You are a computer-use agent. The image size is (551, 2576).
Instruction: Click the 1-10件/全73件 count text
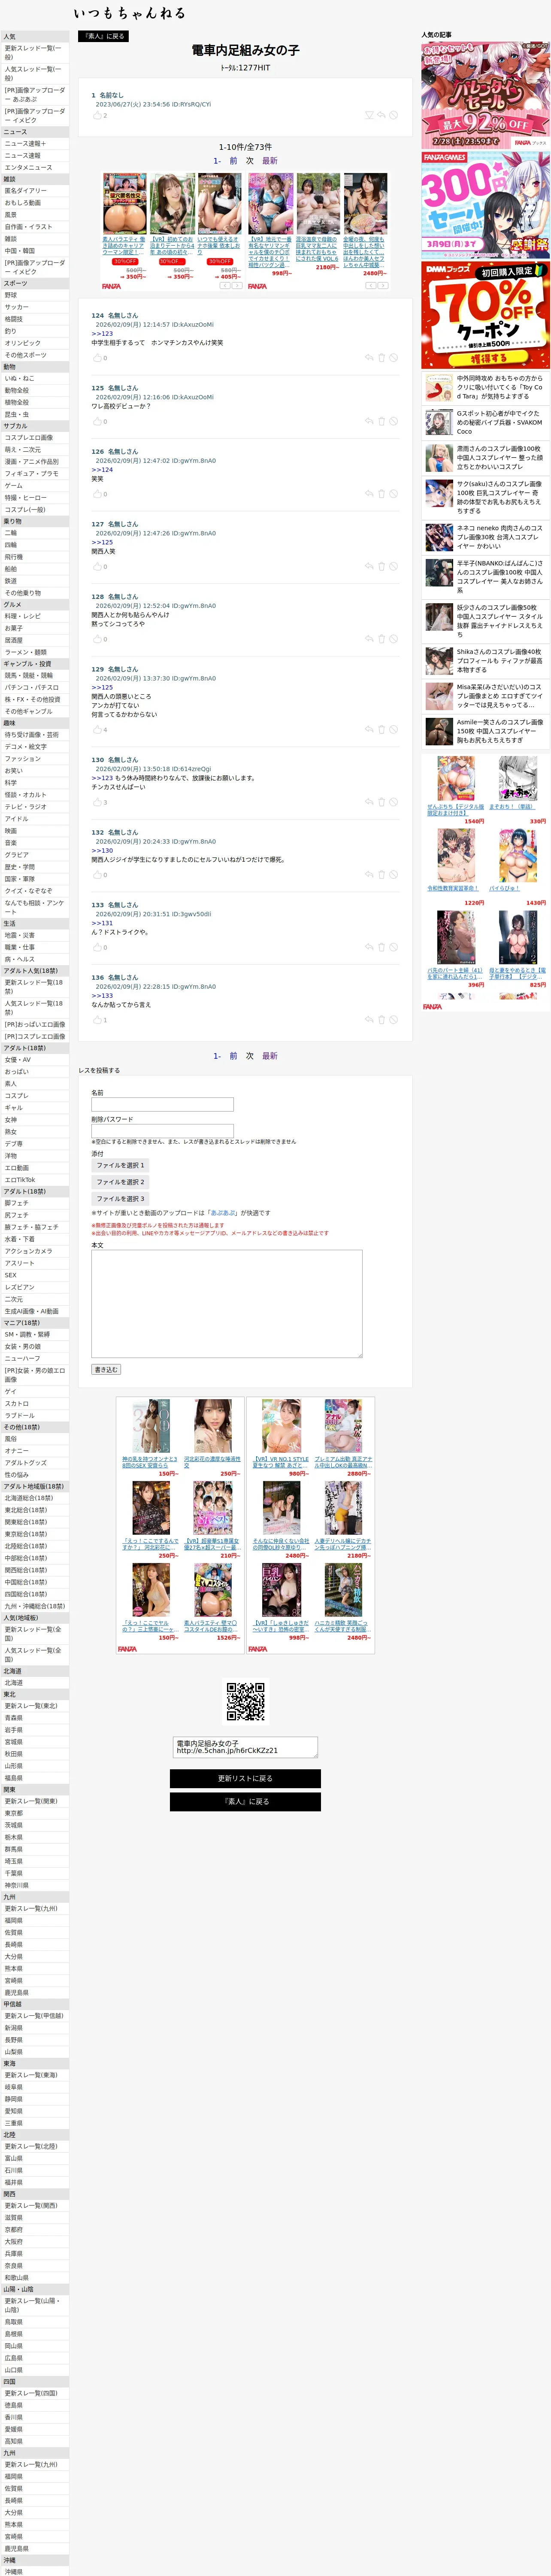[x=245, y=147]
